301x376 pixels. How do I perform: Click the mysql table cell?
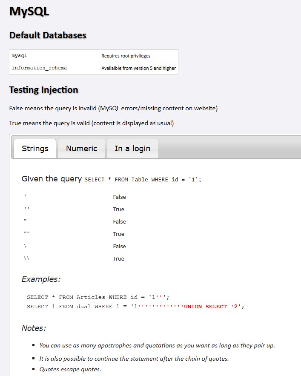coord(54,56)
